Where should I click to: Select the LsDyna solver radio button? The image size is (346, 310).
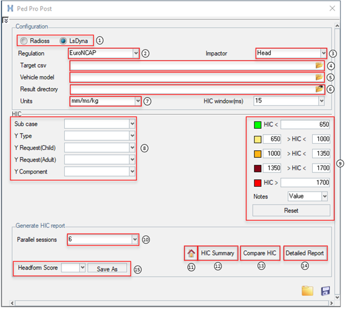coord(64,41)
